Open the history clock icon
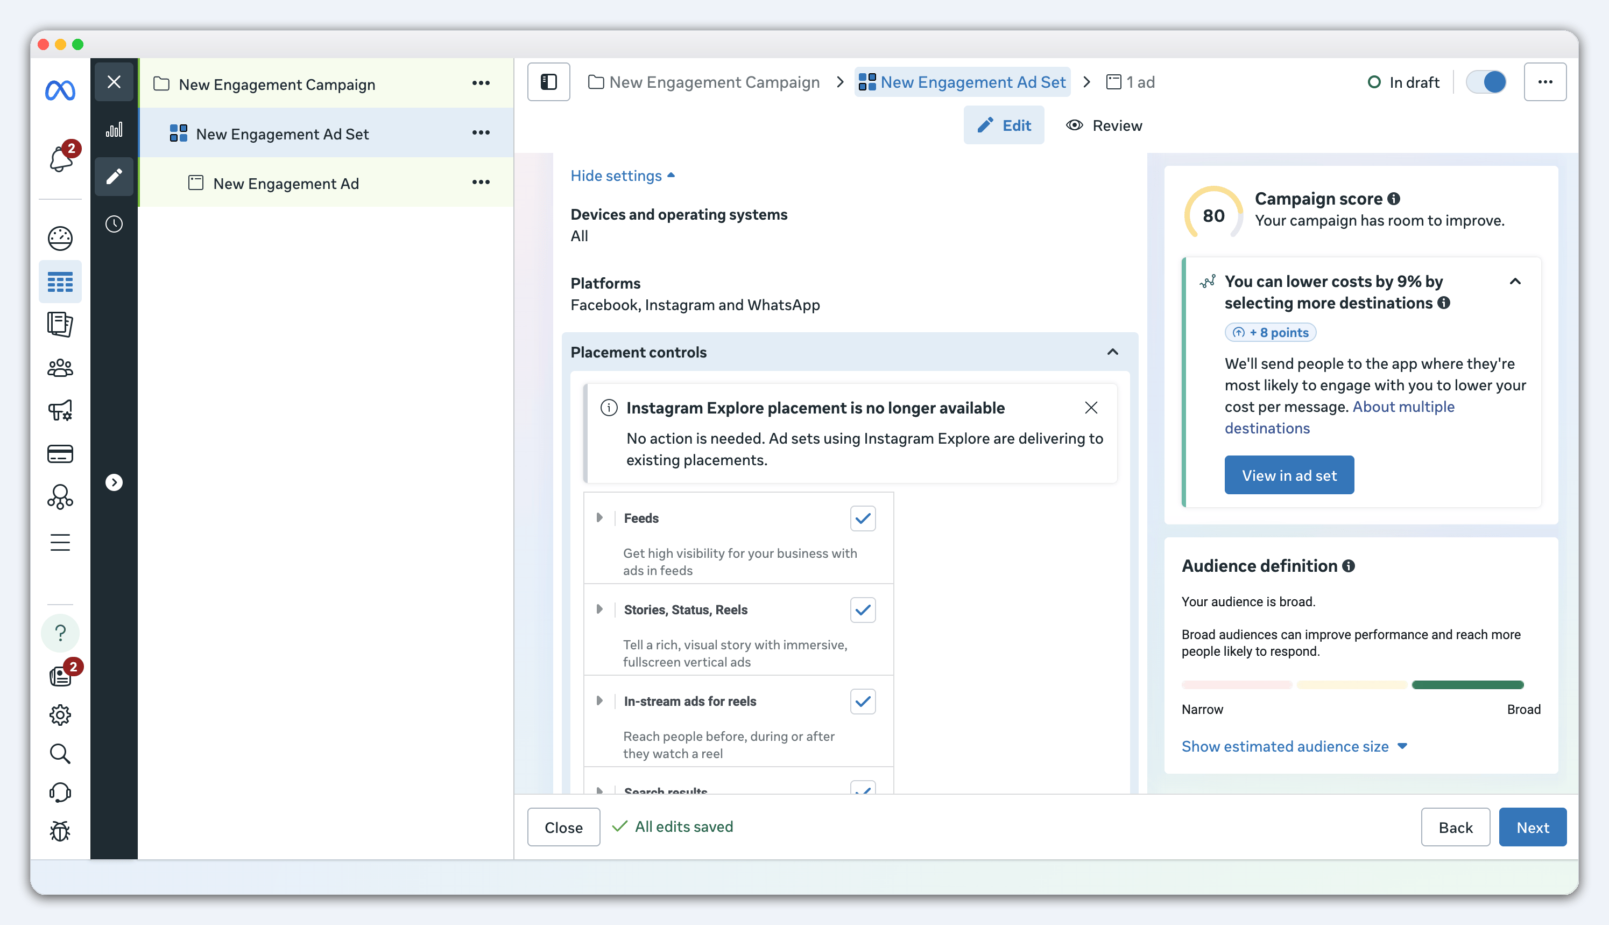Image resolution: width=1609 pixels, height=925 pixels. click(x=114, y=223)
